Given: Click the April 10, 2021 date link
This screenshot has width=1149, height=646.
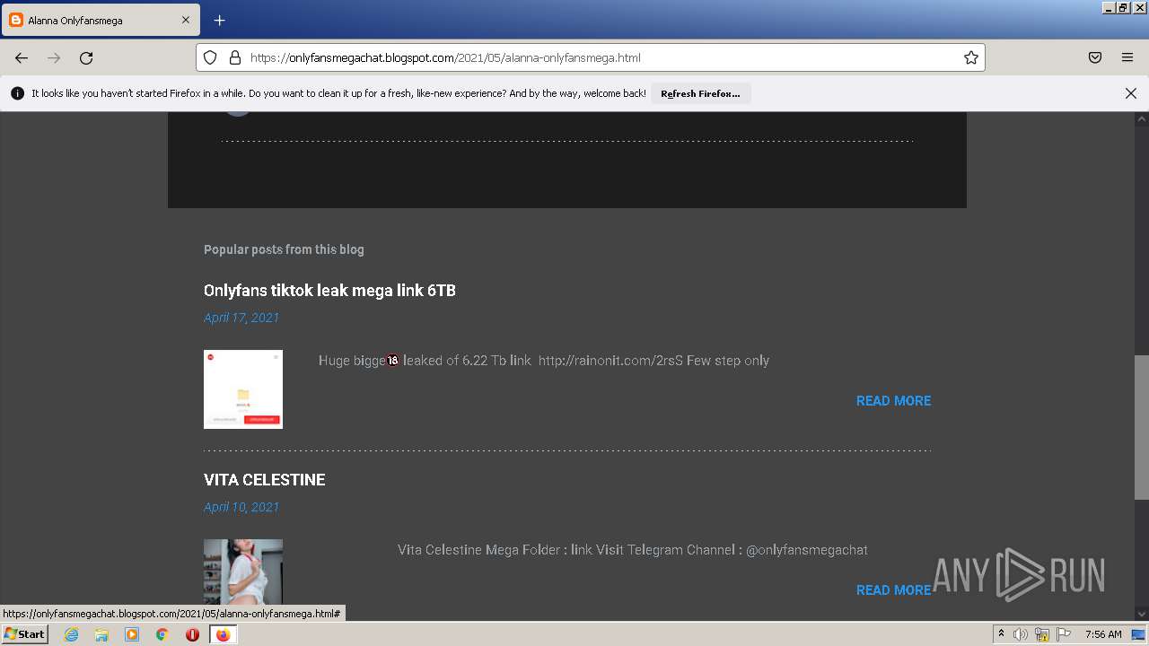Looking at the screenshot, I should (x=241, y=507).
